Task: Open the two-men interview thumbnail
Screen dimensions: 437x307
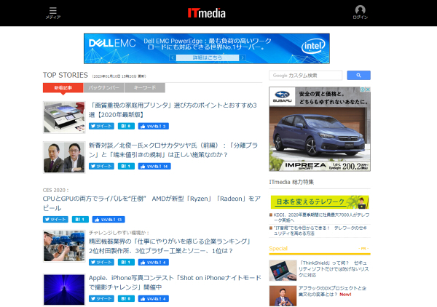Action: (64, 157)
